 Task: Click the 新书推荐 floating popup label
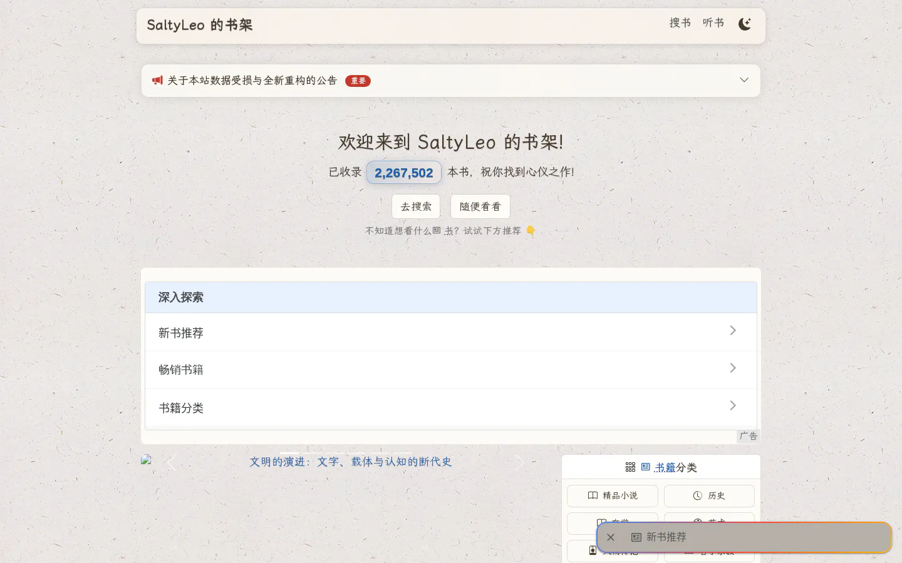click(666, 537)
